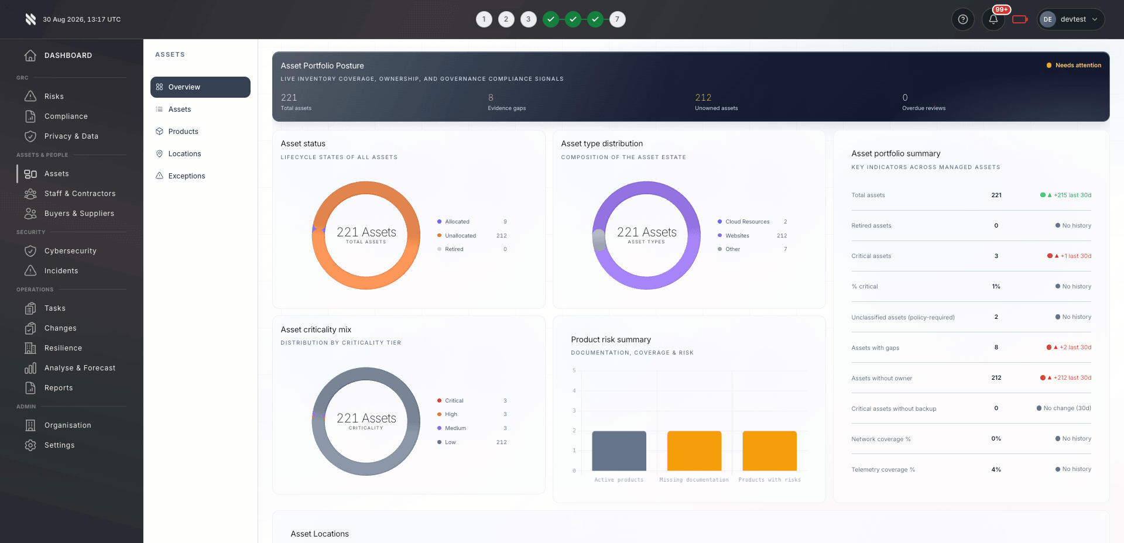This screenshot has width=1124, height=543.
Task: Select the Overview submenu tab
Action: point(200,87)
